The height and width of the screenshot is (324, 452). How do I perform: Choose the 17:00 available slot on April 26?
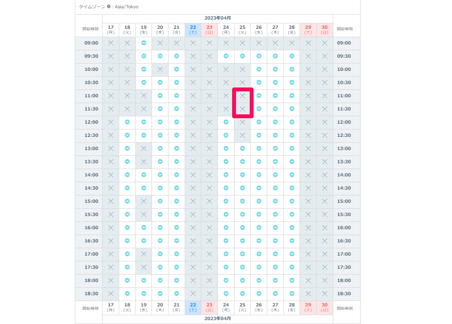click(x=259, y=254)
